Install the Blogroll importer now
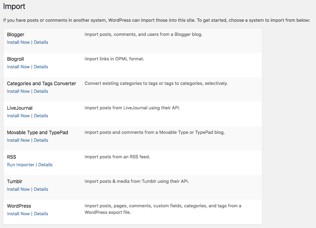 point(18,67)
